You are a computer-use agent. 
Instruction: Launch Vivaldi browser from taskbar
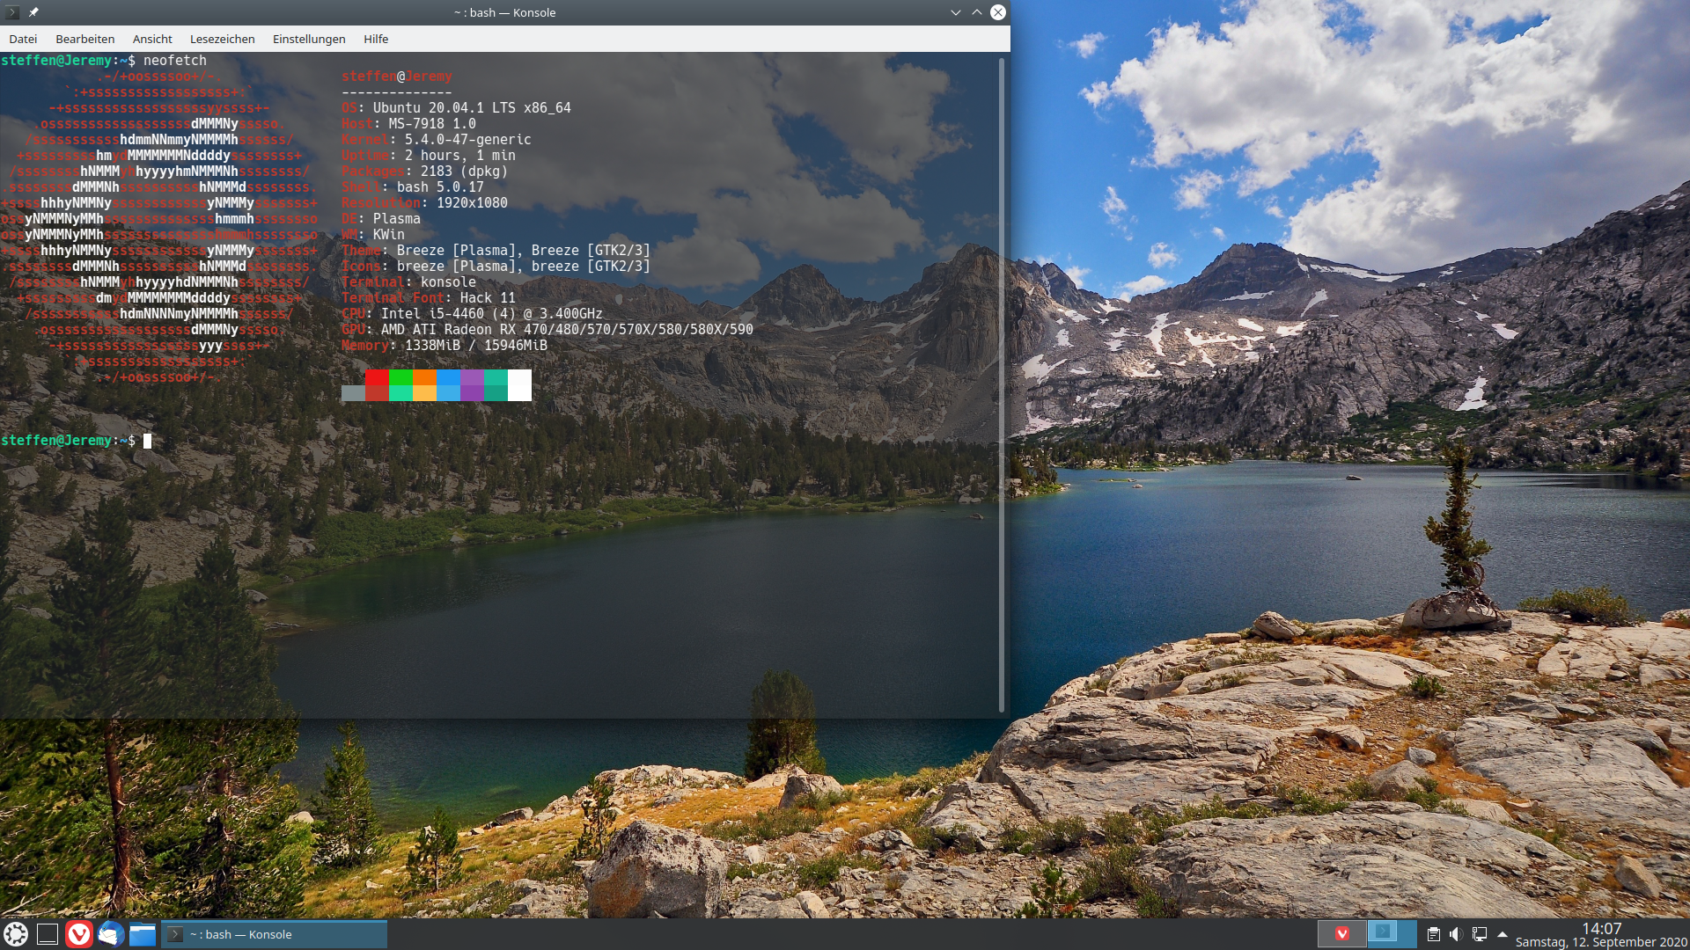[79, 934]
